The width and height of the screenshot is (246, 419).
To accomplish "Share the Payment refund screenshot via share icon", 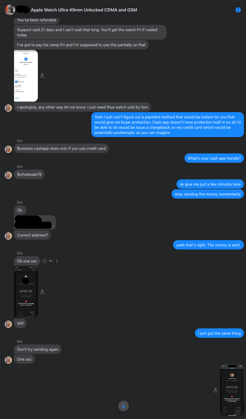I will [42, 76].
